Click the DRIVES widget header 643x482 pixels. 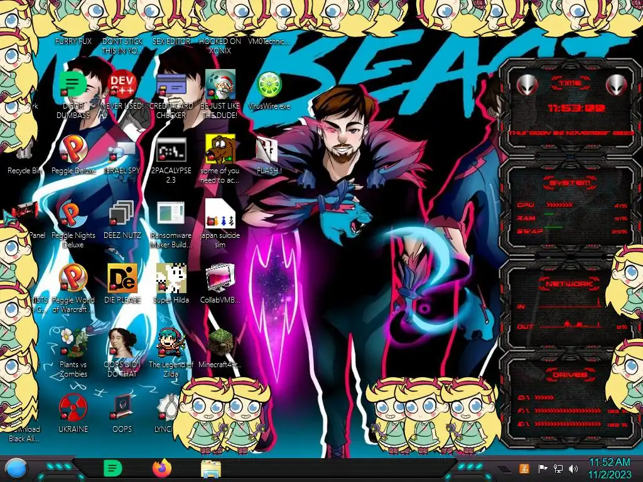click(x=569, y=375)
